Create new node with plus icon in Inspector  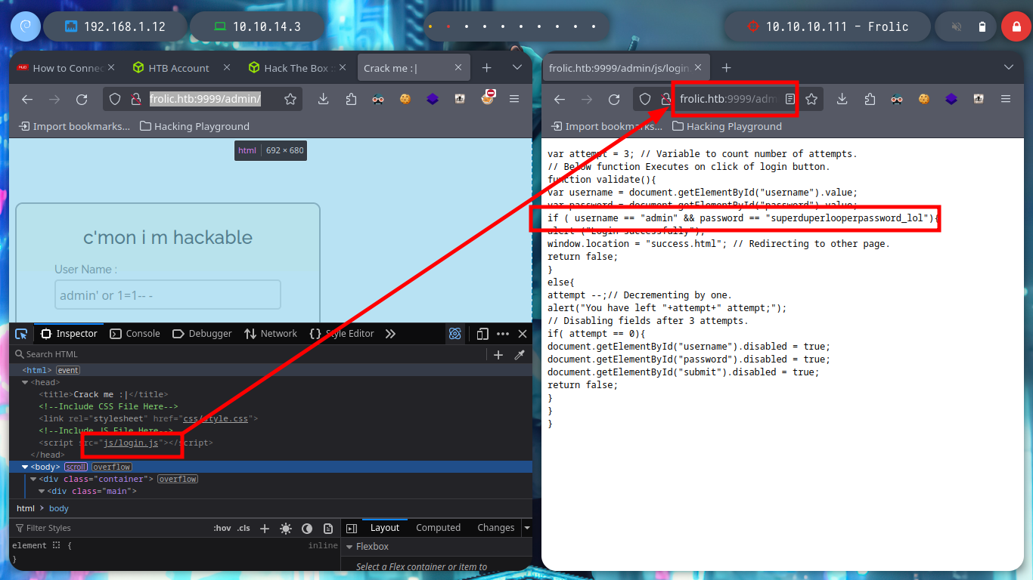coord(498,354)
